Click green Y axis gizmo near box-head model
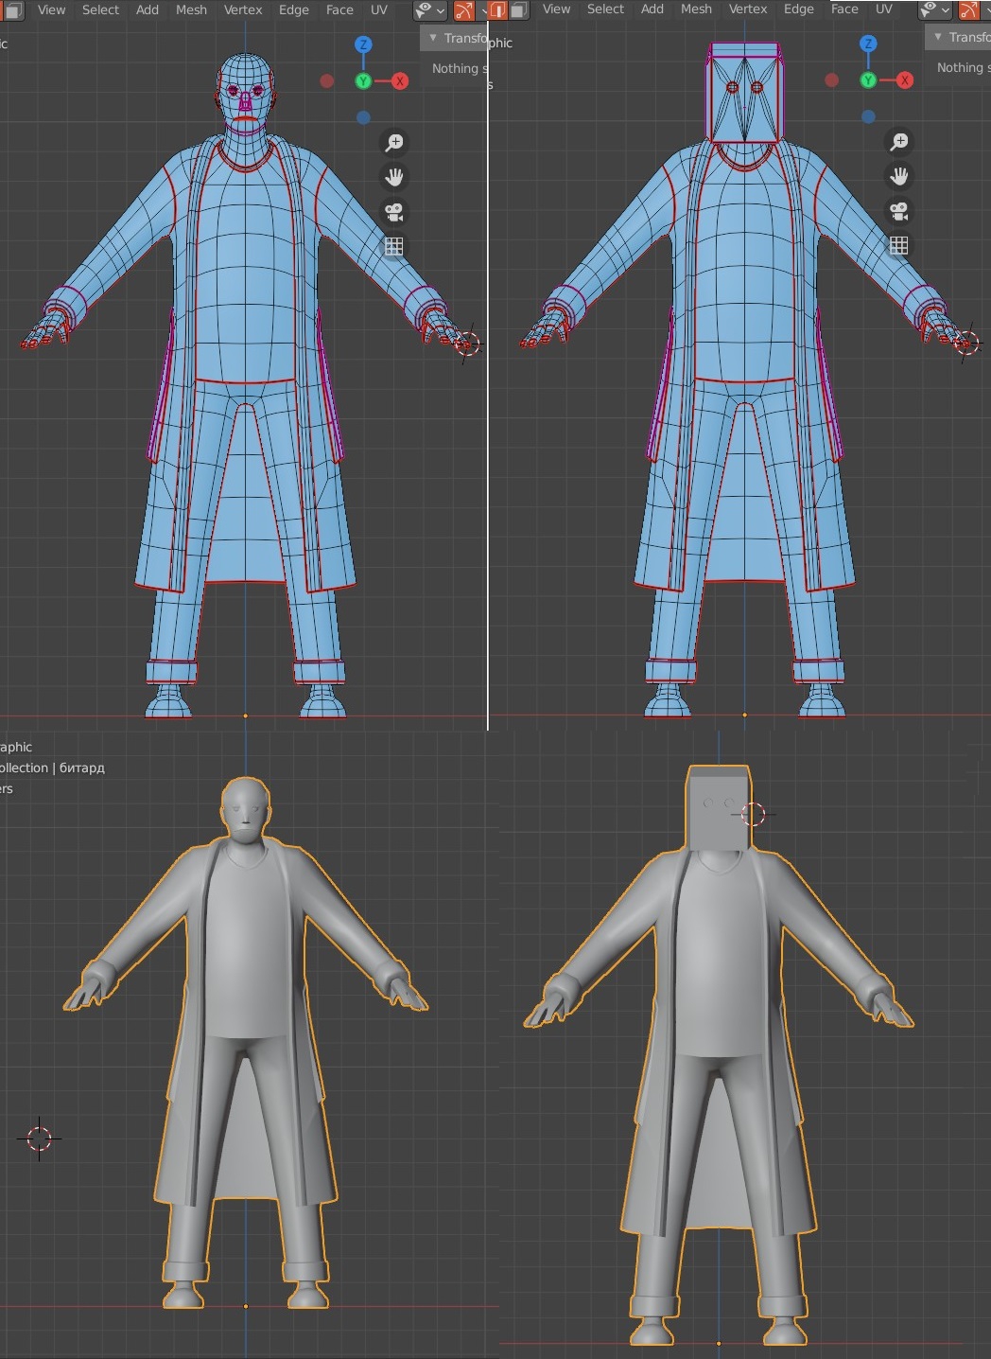The image size is (991, 1359). pos(868,80)
